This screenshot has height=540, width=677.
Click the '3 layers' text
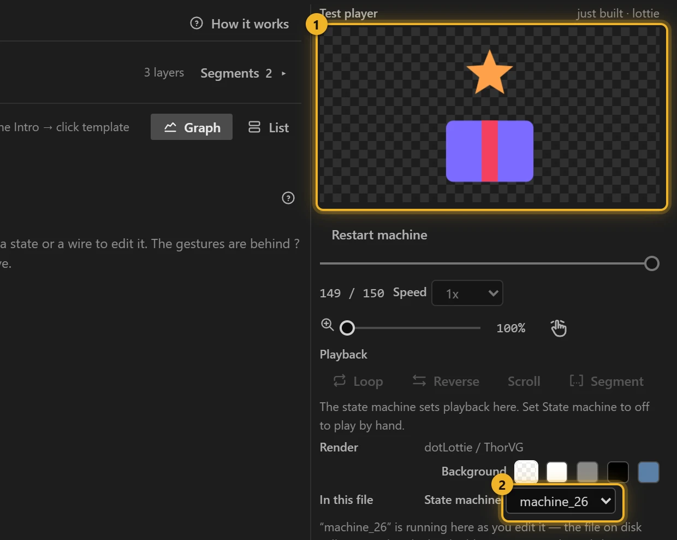point(164,73)
